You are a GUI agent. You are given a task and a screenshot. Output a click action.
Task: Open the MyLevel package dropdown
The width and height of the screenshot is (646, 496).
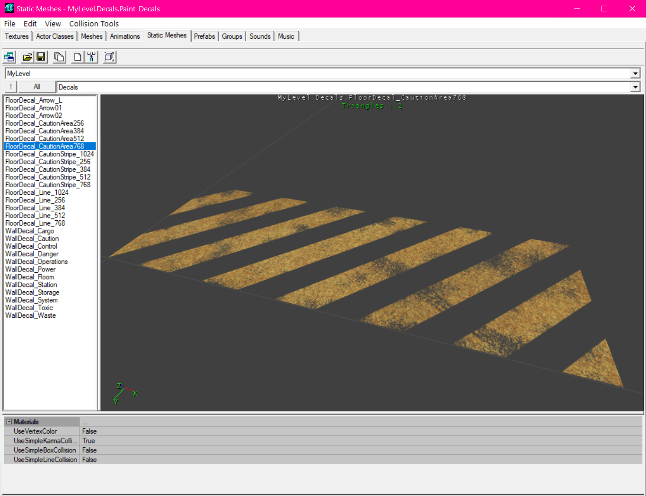coord(635,73)
